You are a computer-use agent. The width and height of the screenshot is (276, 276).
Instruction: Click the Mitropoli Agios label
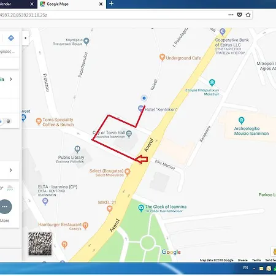266,66
